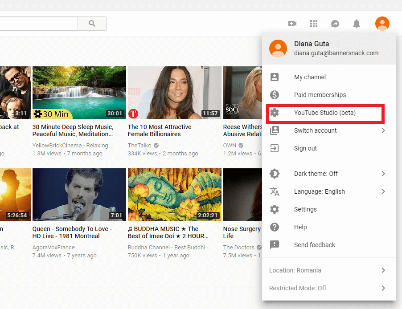Click the Sign out arrow icon
402x309 pixels.
[275, 148]
